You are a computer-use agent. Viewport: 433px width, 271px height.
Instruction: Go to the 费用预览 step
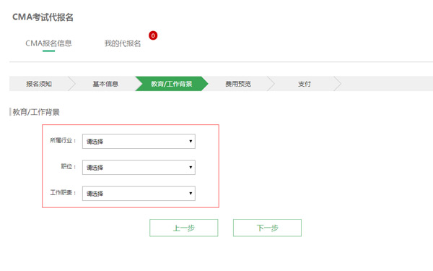click(x=237, y=84)
